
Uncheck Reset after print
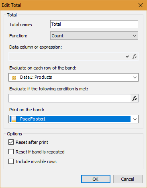(x=11, y=142)
